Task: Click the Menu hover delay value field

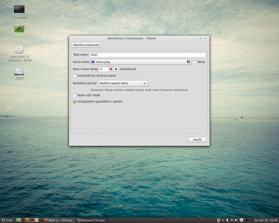Action: [x=104, y=69]
